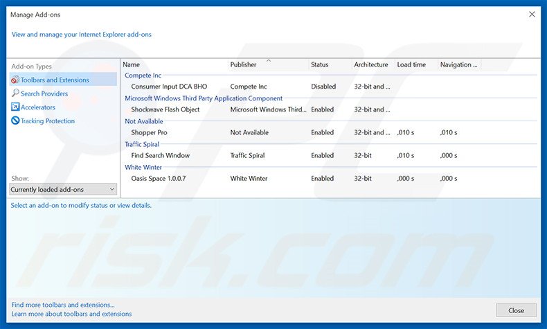The image size is (547, 329).
Task: Click the Accelerators icon
Action: [x=15, y=107]
